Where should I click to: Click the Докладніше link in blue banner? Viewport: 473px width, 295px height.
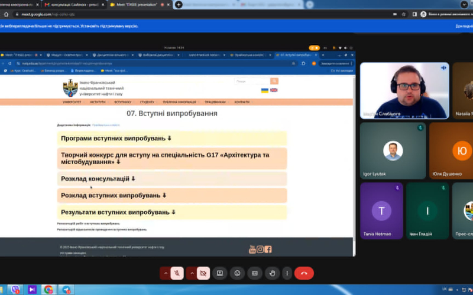[x=464, y=26]
